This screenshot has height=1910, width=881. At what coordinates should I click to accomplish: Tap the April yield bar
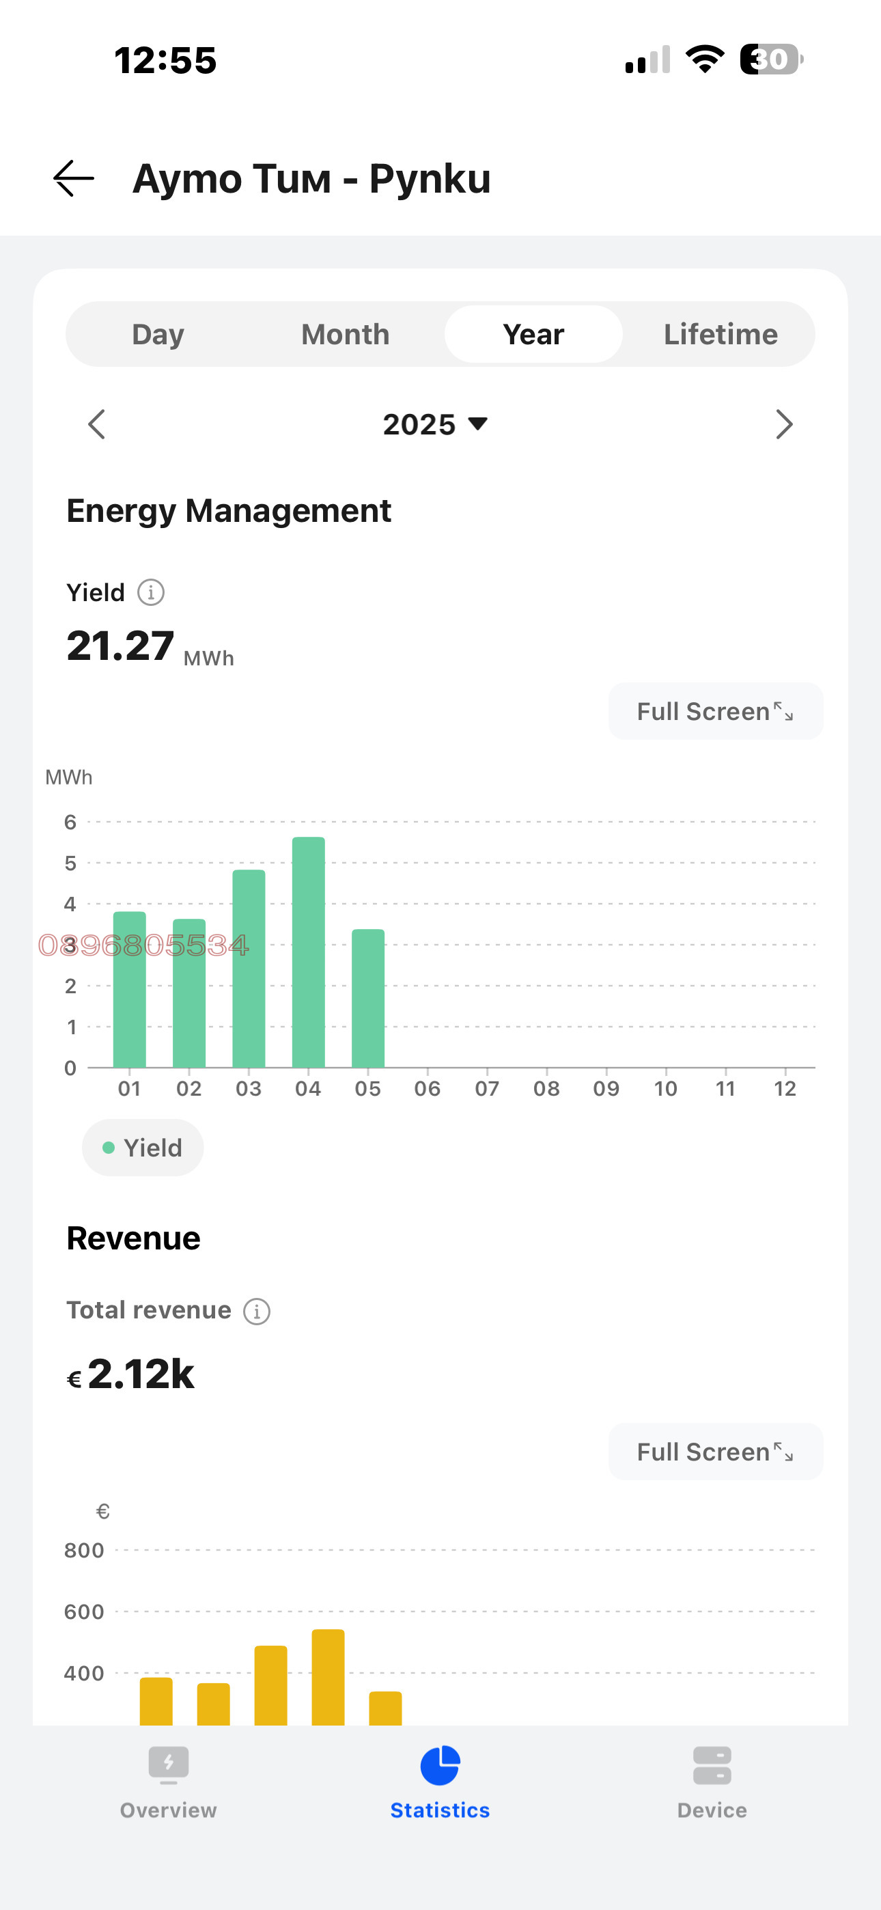click(x=309, y=953)
